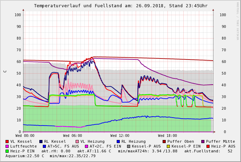
Task: Click the blue RL Heizung legend swatch
Action: coord(118,141)
